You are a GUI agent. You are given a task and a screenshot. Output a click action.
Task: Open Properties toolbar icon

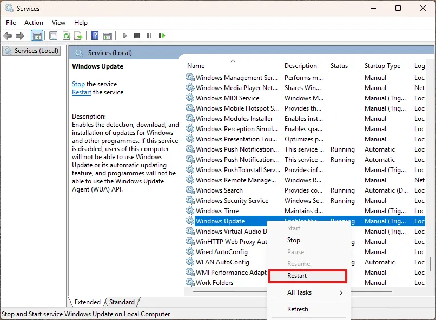pyautogui.click(x=53, y=36)
